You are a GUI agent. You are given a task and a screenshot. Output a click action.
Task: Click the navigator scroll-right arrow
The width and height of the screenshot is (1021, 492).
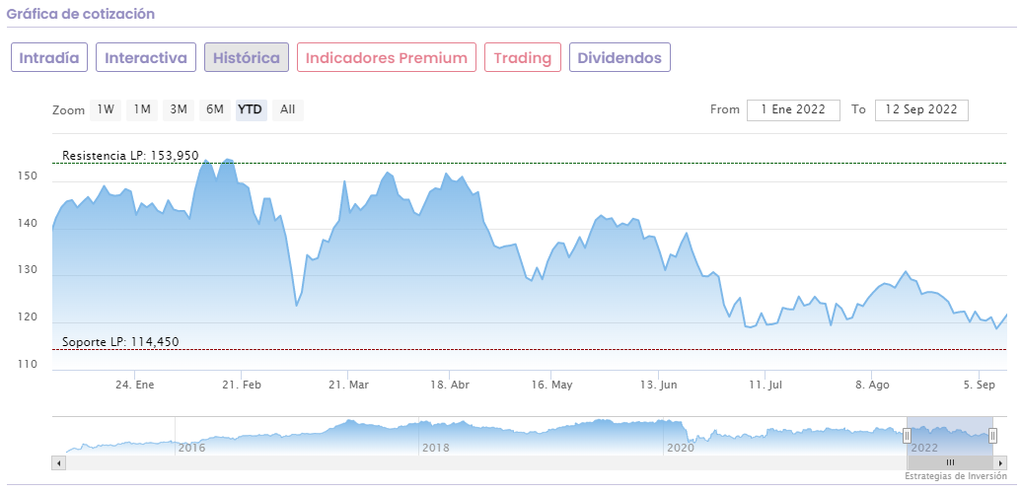[1000, 461]
